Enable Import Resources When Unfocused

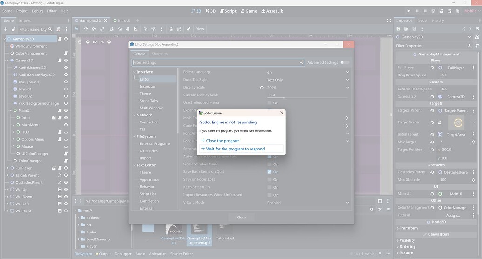[269, 195]
